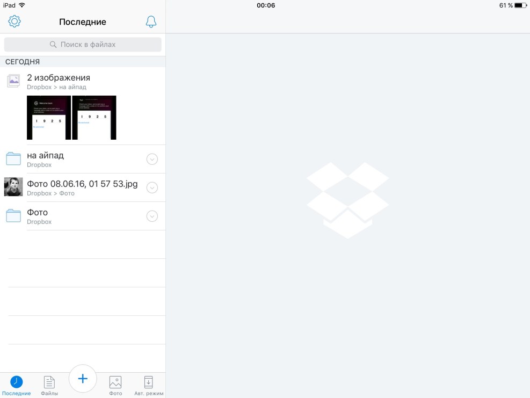Expand the chevron next to Фото 08.06.16 file

[x=152, y=187]
